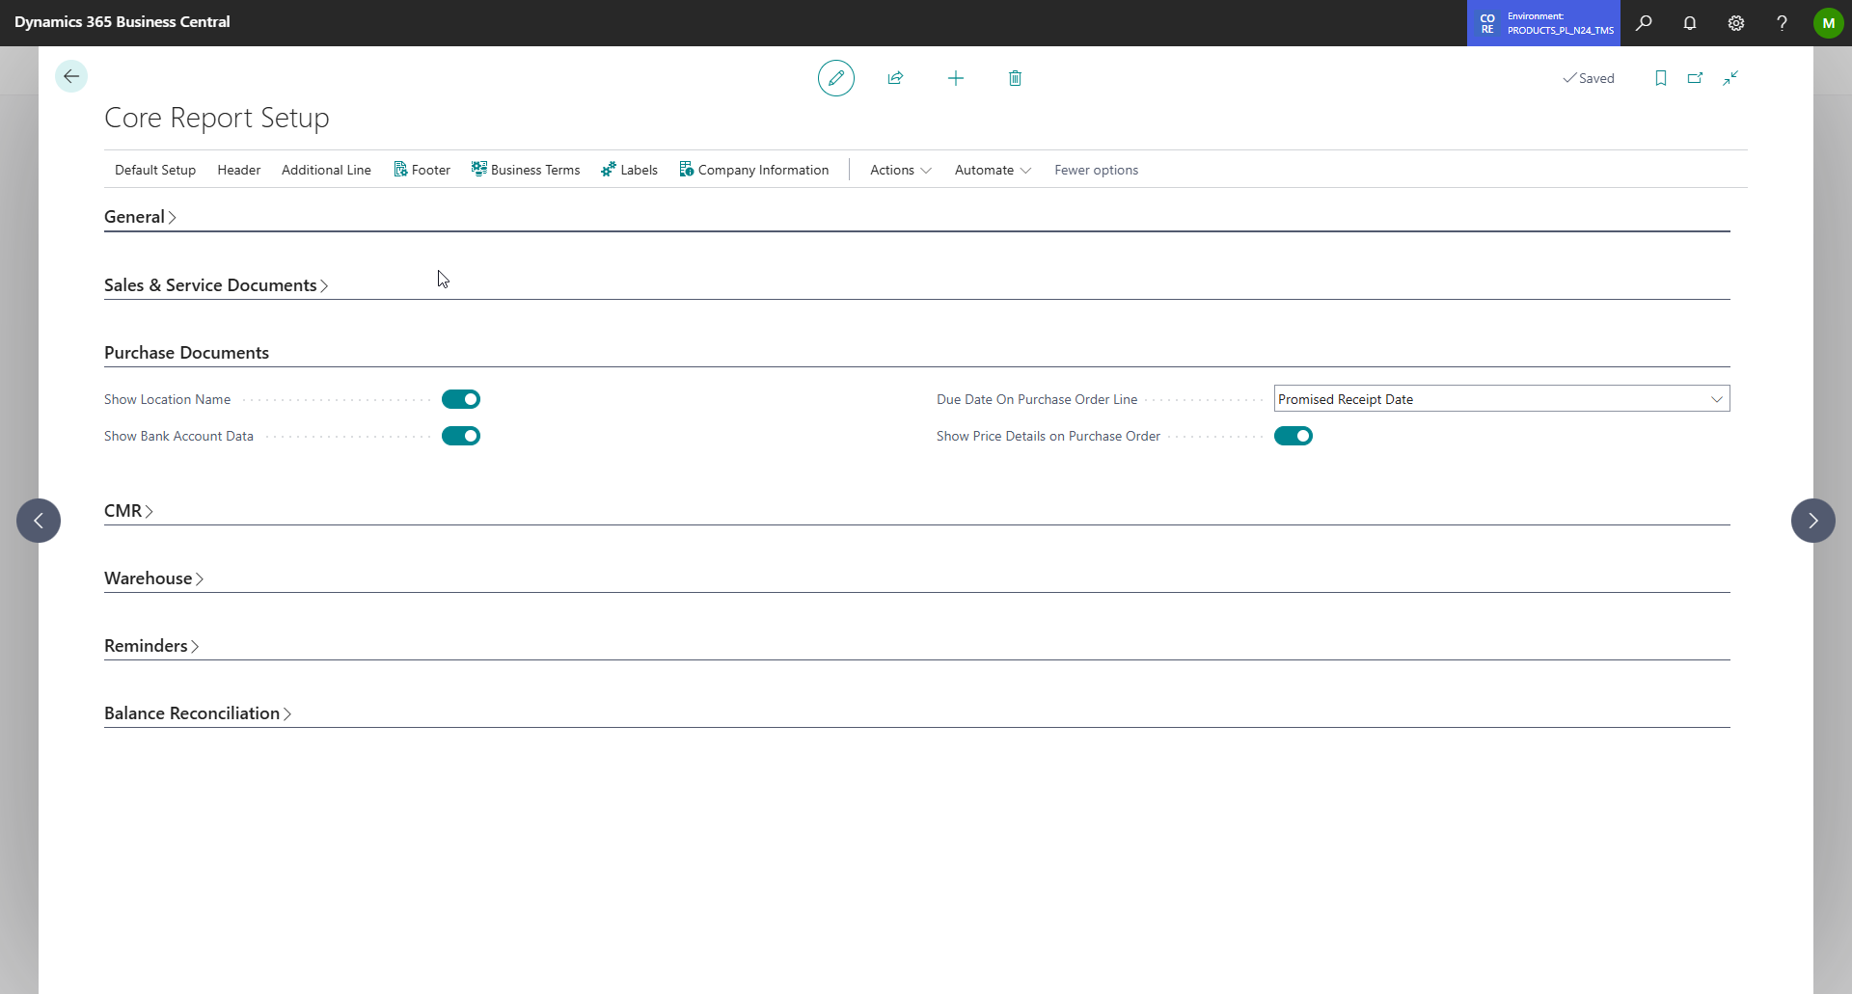Open the Business Terms menu item
This screenshot has height=994, width=1852.
526,170
